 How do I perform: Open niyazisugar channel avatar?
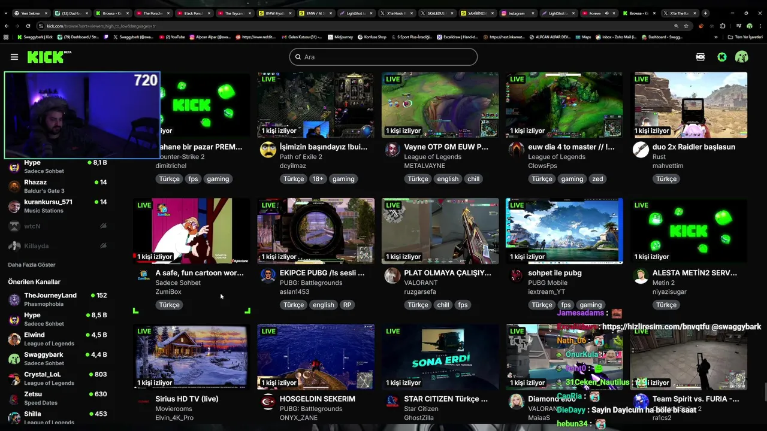[x=641, y=275]
